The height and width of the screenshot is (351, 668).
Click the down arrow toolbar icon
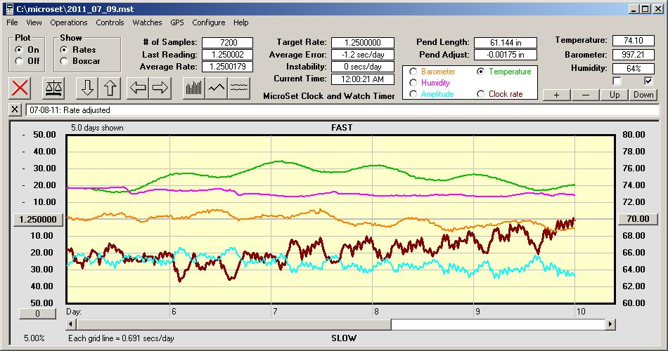[x=87, y=88]
